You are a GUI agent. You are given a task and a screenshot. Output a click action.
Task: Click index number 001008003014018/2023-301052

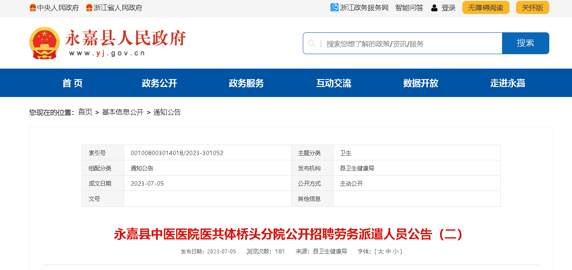tap(177, 153)
